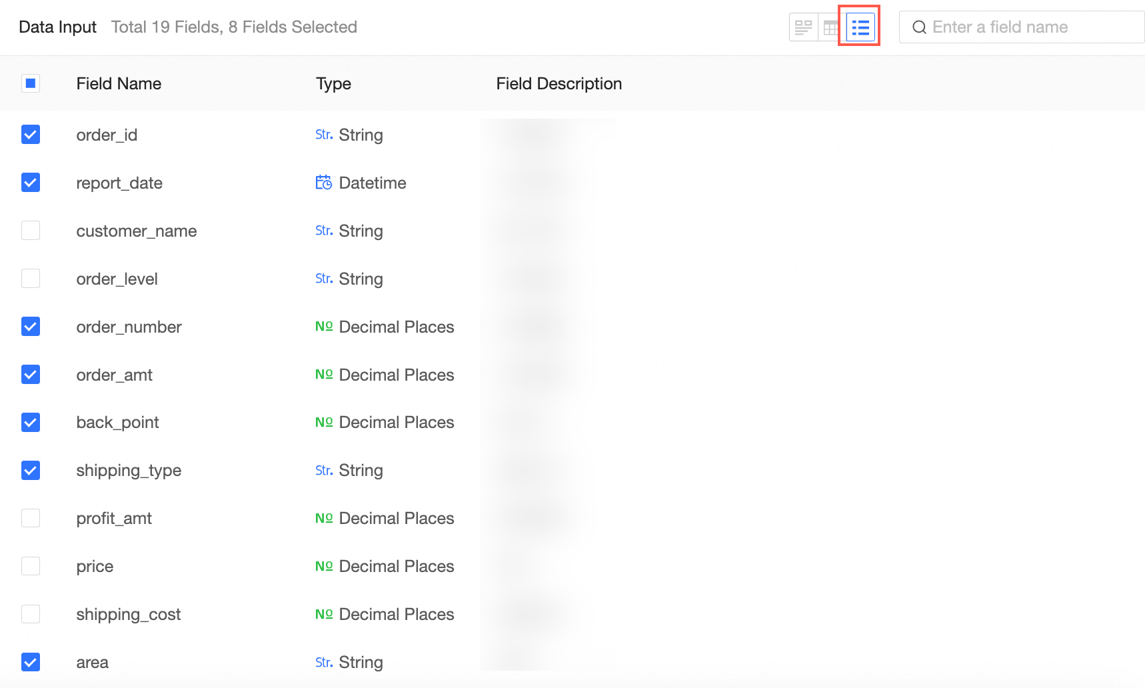Click the order_amt field name
The height and width of the screenshot is (688, 1145).
click(114, 375)
